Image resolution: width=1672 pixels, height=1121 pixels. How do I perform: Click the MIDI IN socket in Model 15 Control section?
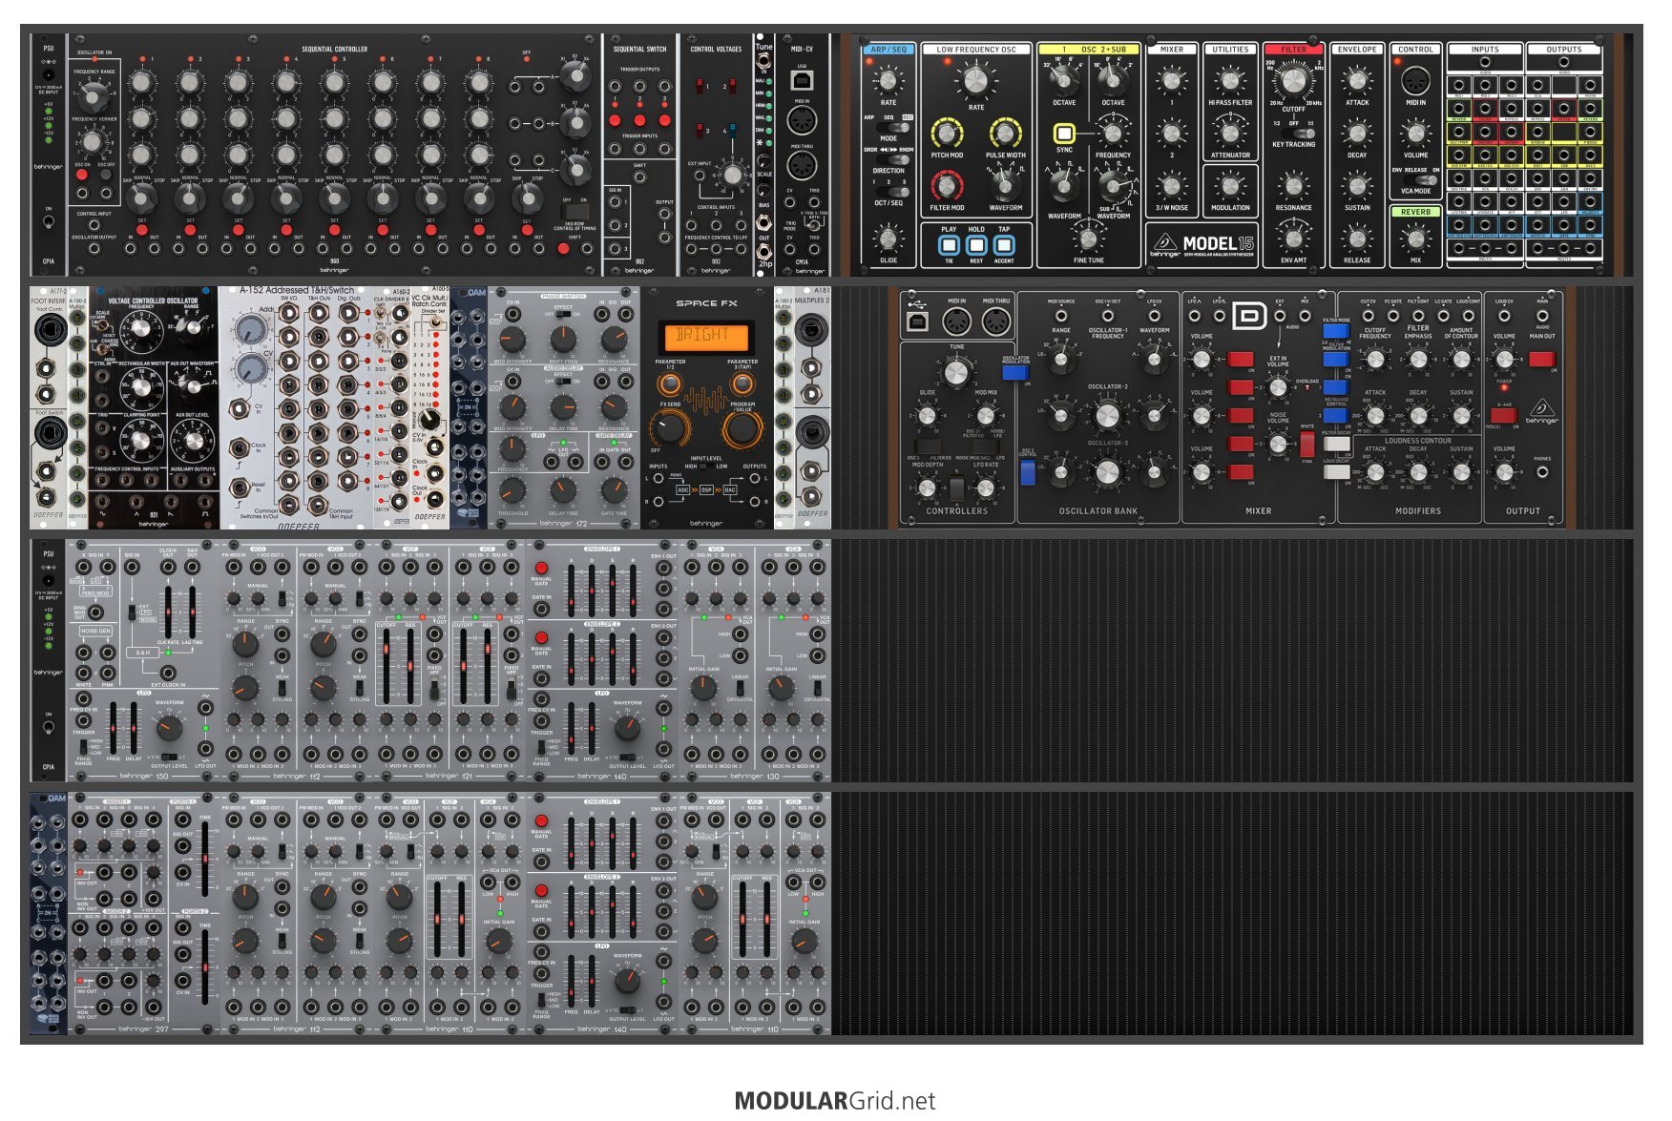1415,80
